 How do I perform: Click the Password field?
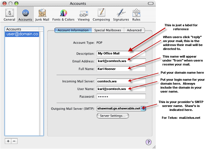pos(121,97)
